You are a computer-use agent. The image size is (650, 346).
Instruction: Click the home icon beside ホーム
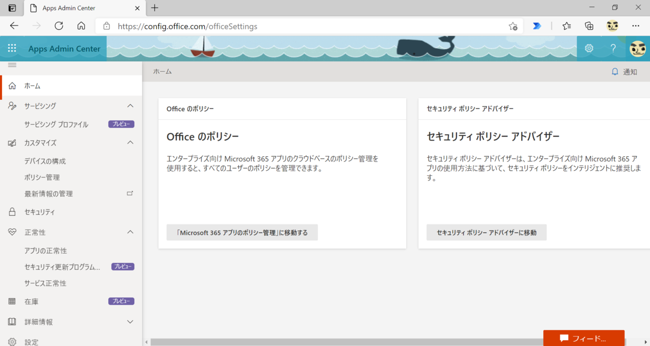(12, 86)
